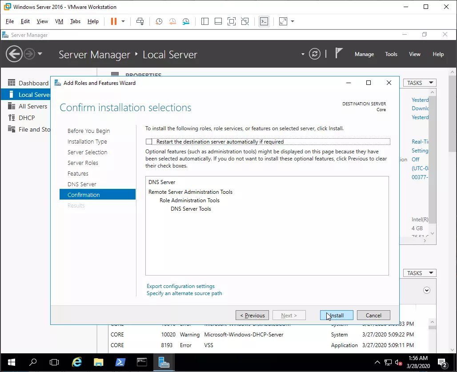Viewport: 457px width, 372px height.
Task: Go to Before You Begin step
Action: 88,131
